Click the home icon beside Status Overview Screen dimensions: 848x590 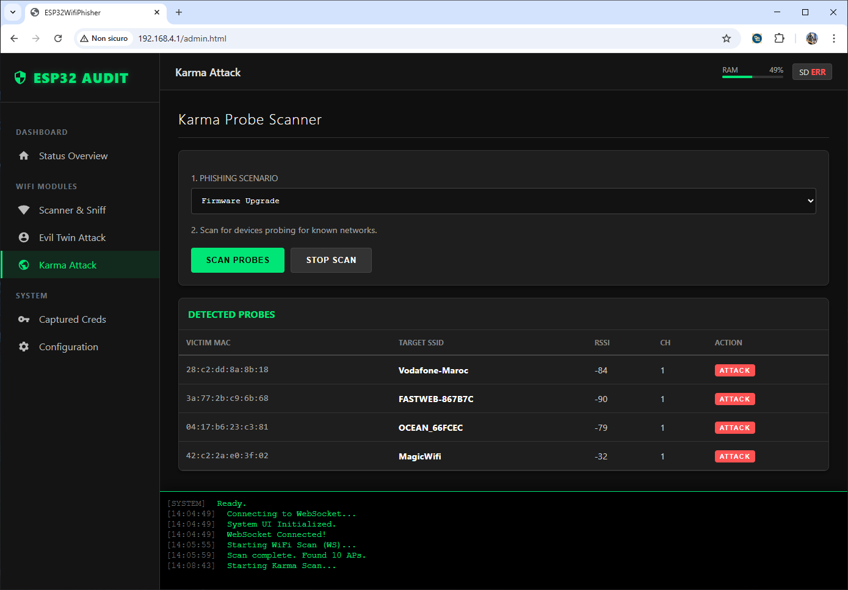click(24, 156)
